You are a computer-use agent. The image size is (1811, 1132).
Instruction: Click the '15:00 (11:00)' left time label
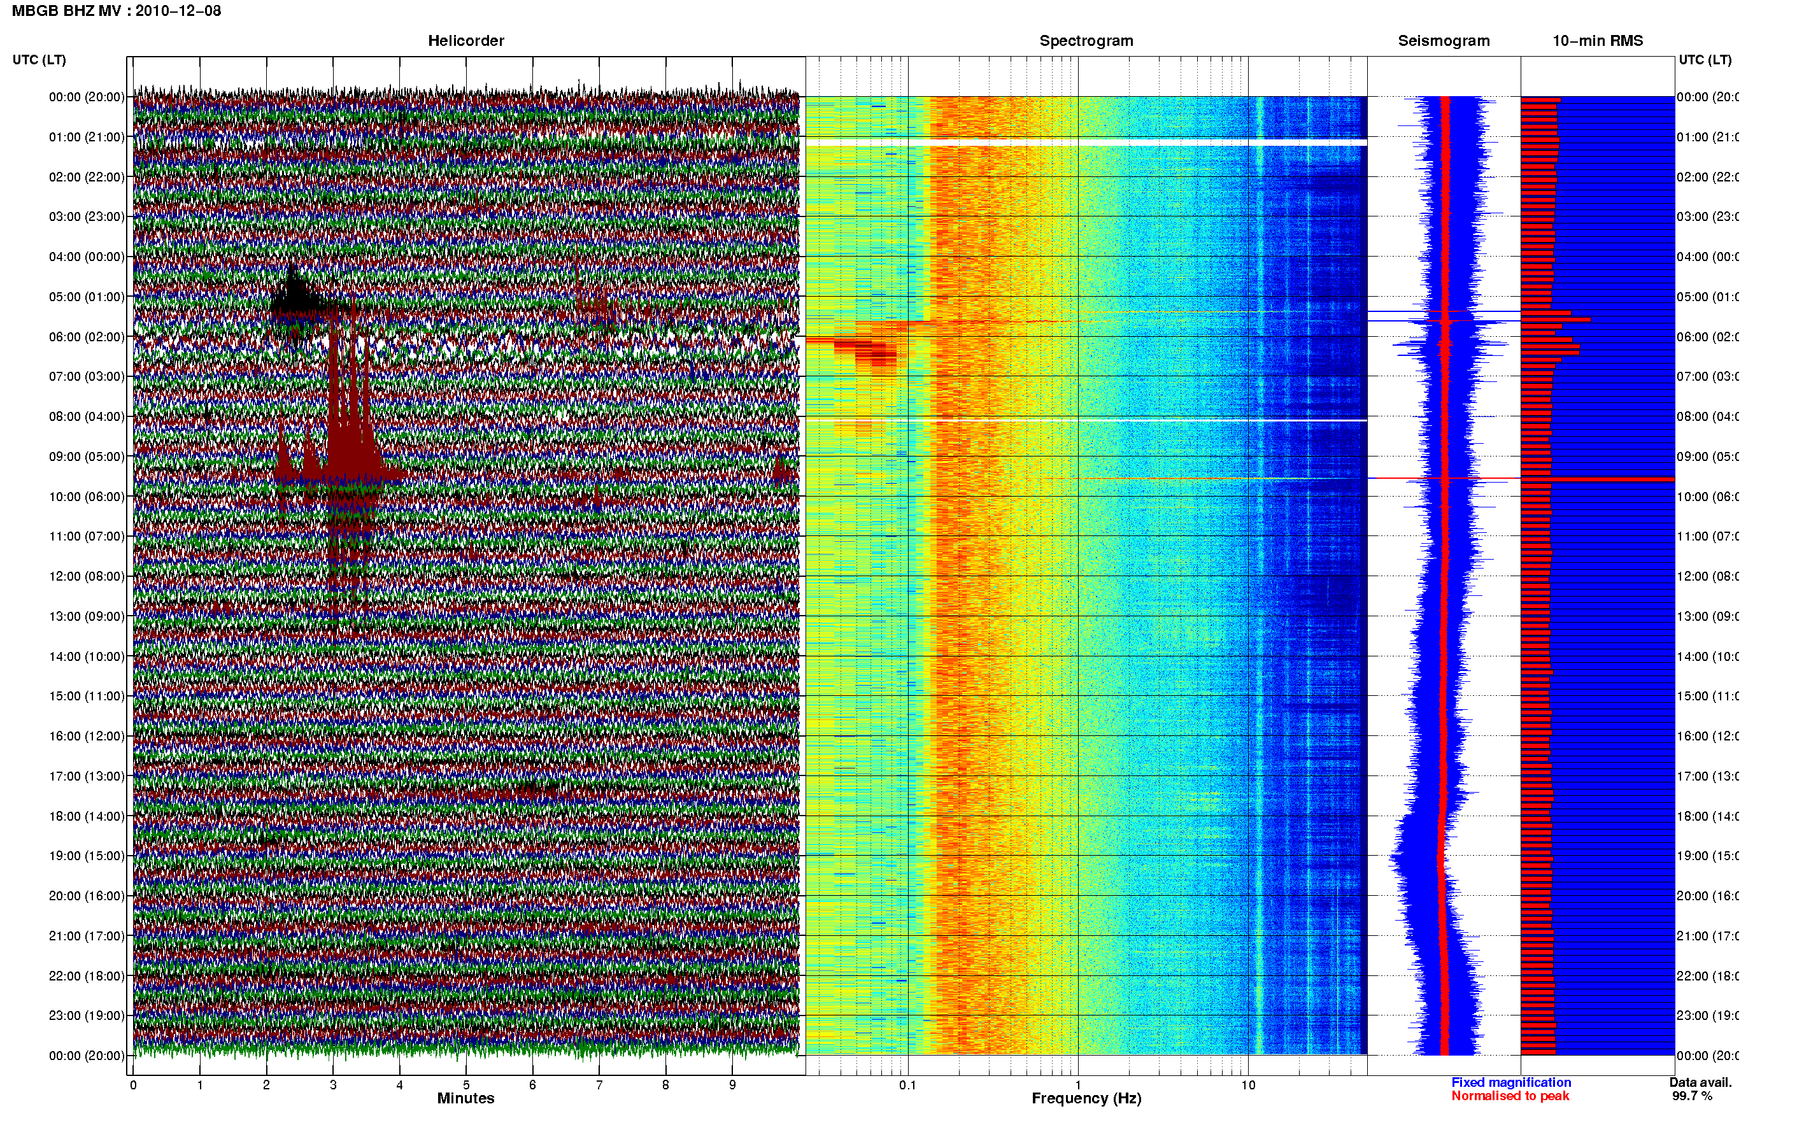click(x=87, y=695)
